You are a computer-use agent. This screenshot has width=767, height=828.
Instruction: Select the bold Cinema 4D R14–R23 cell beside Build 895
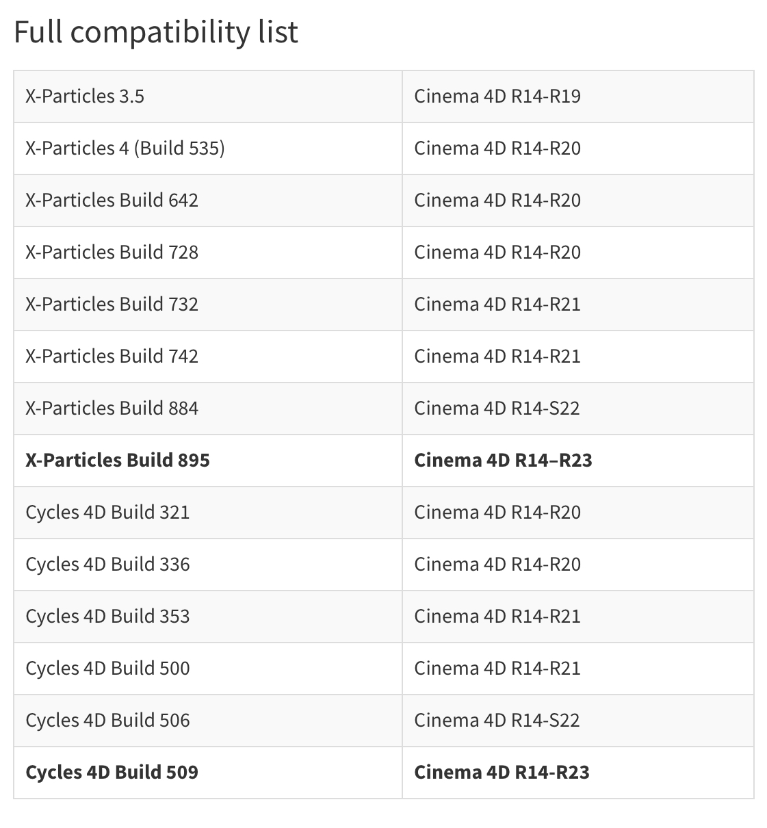(503, 461)
